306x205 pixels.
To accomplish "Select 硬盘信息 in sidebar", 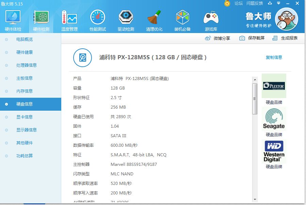I will coord(30,104).
